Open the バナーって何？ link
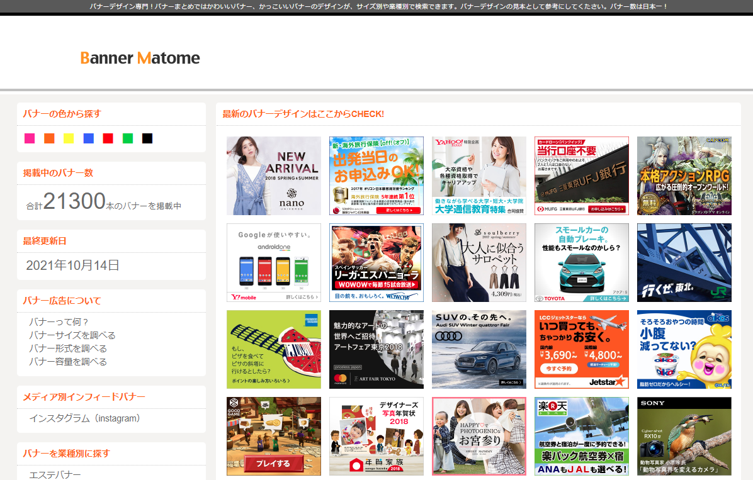Screen dimensions: 753x480 (x=59, y=322)
